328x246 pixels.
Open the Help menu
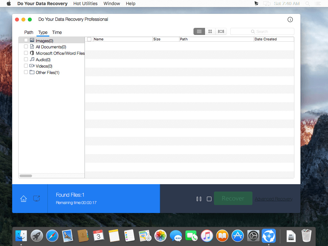pos(131,4)
